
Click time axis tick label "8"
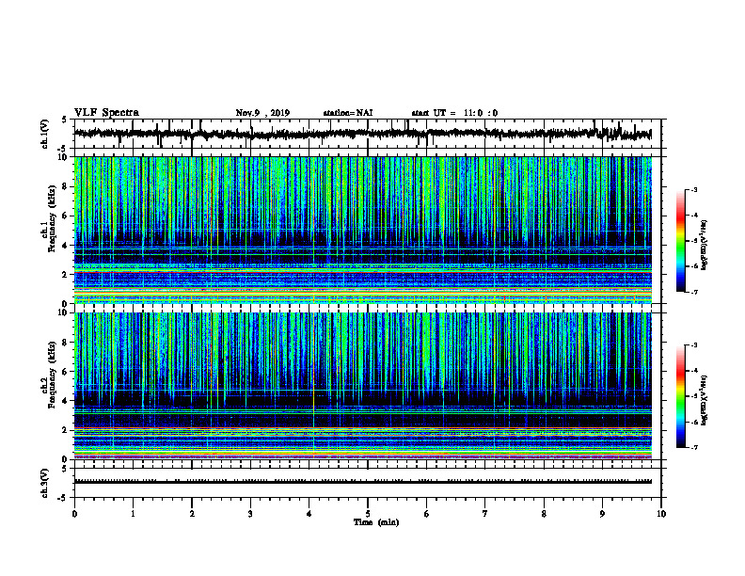tap(544, 514)
